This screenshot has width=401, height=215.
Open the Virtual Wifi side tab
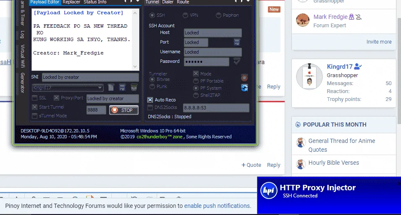pyautogui.click(x=22, y=56)
